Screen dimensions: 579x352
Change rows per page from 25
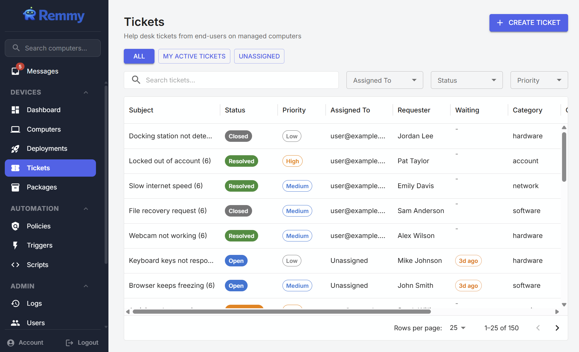pos(457,328)
